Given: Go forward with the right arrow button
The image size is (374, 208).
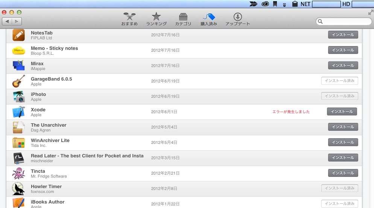Looking at the screenshot, I should click(17, 21).
